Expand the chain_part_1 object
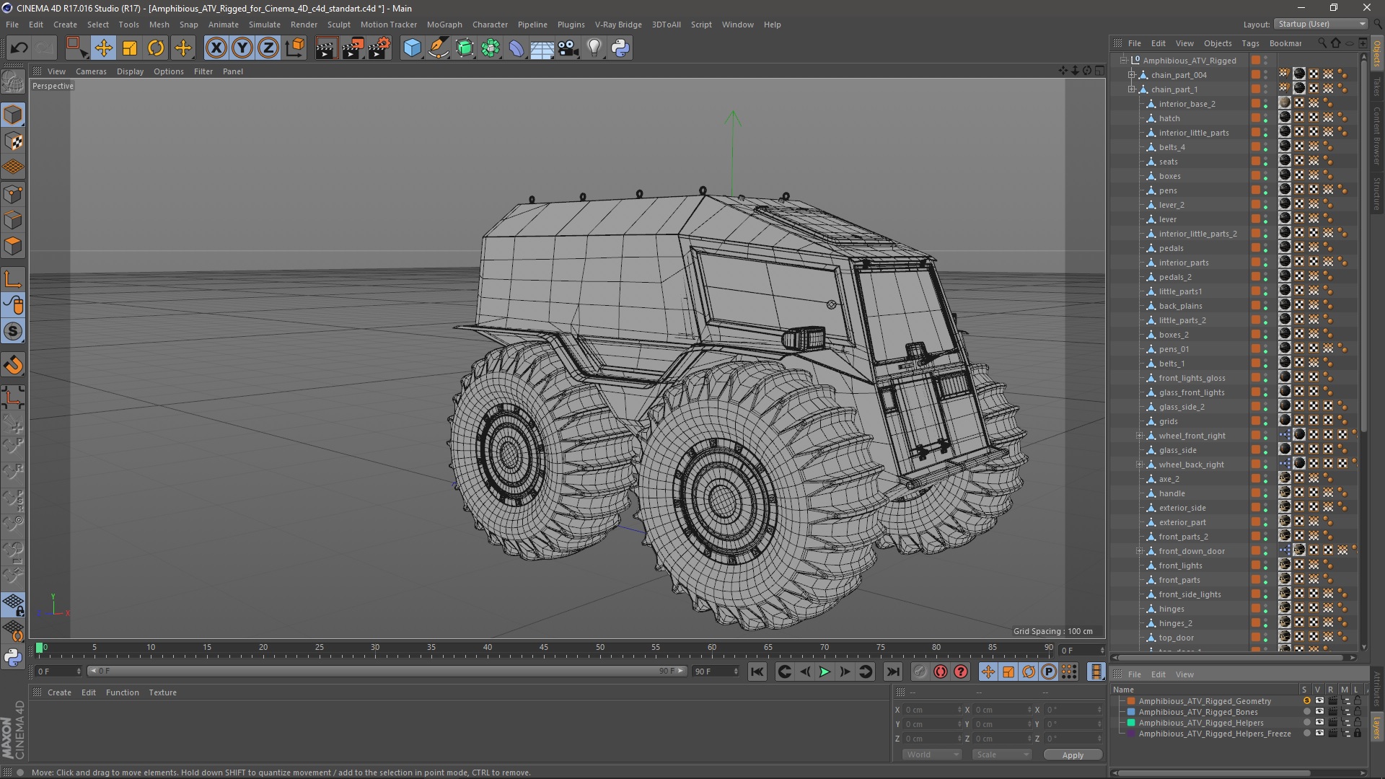1385x779 pixels. pyautogui.click(x=1131, y=89)
